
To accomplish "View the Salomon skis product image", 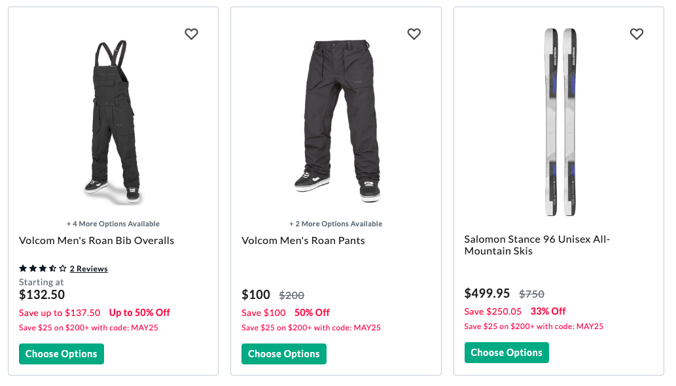I will (561, 122).
